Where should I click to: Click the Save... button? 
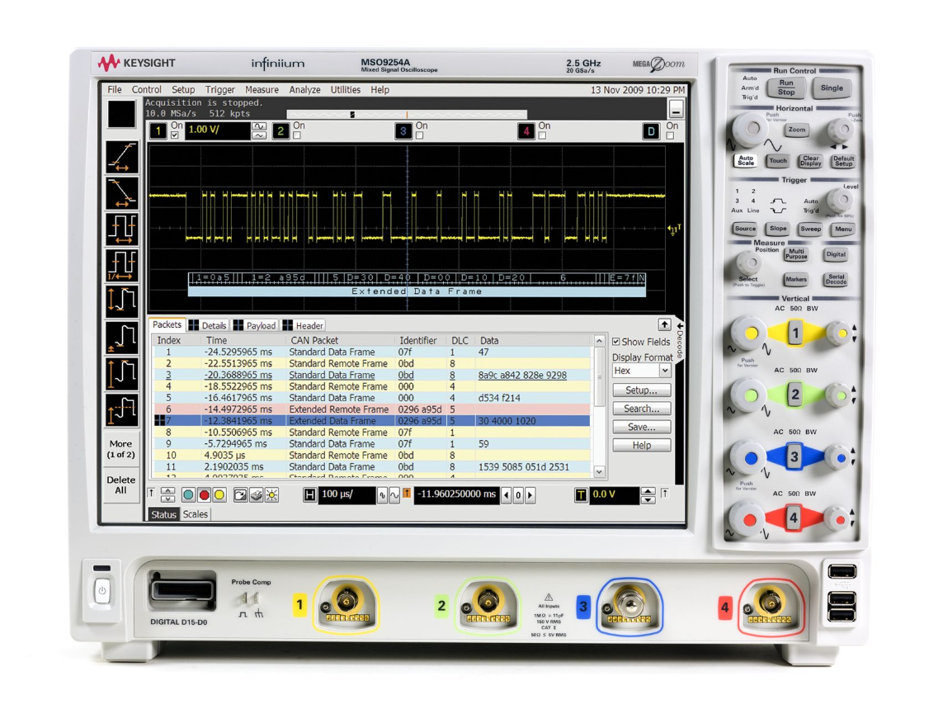[x=642, y=427]
